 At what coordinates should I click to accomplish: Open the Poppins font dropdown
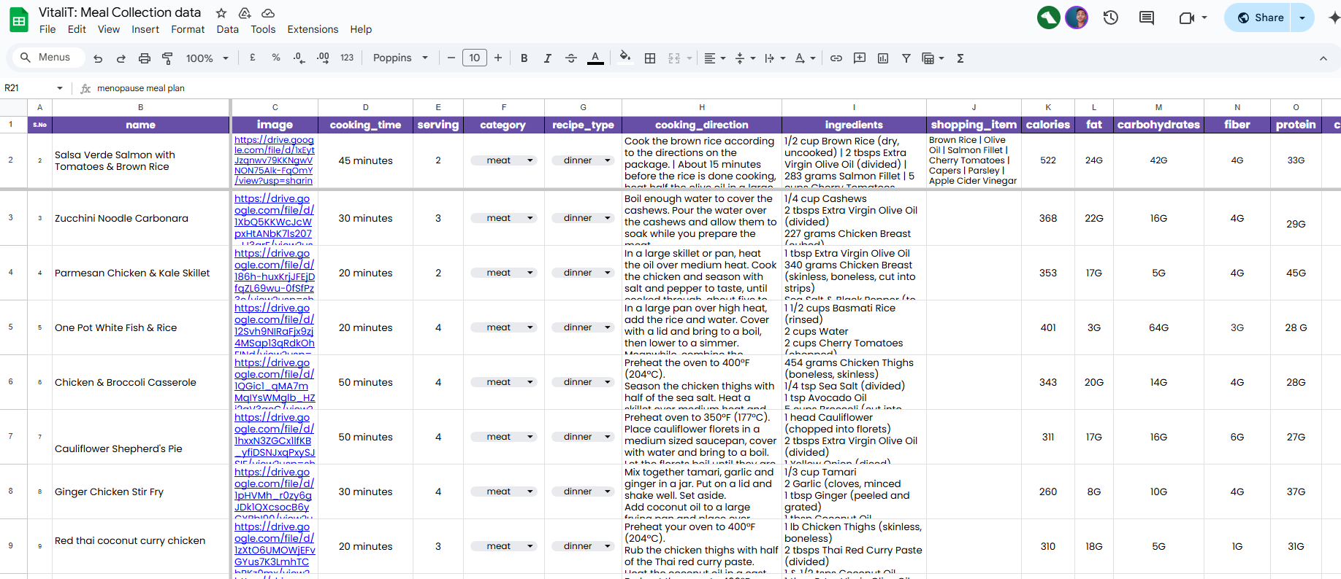[400, 58]
